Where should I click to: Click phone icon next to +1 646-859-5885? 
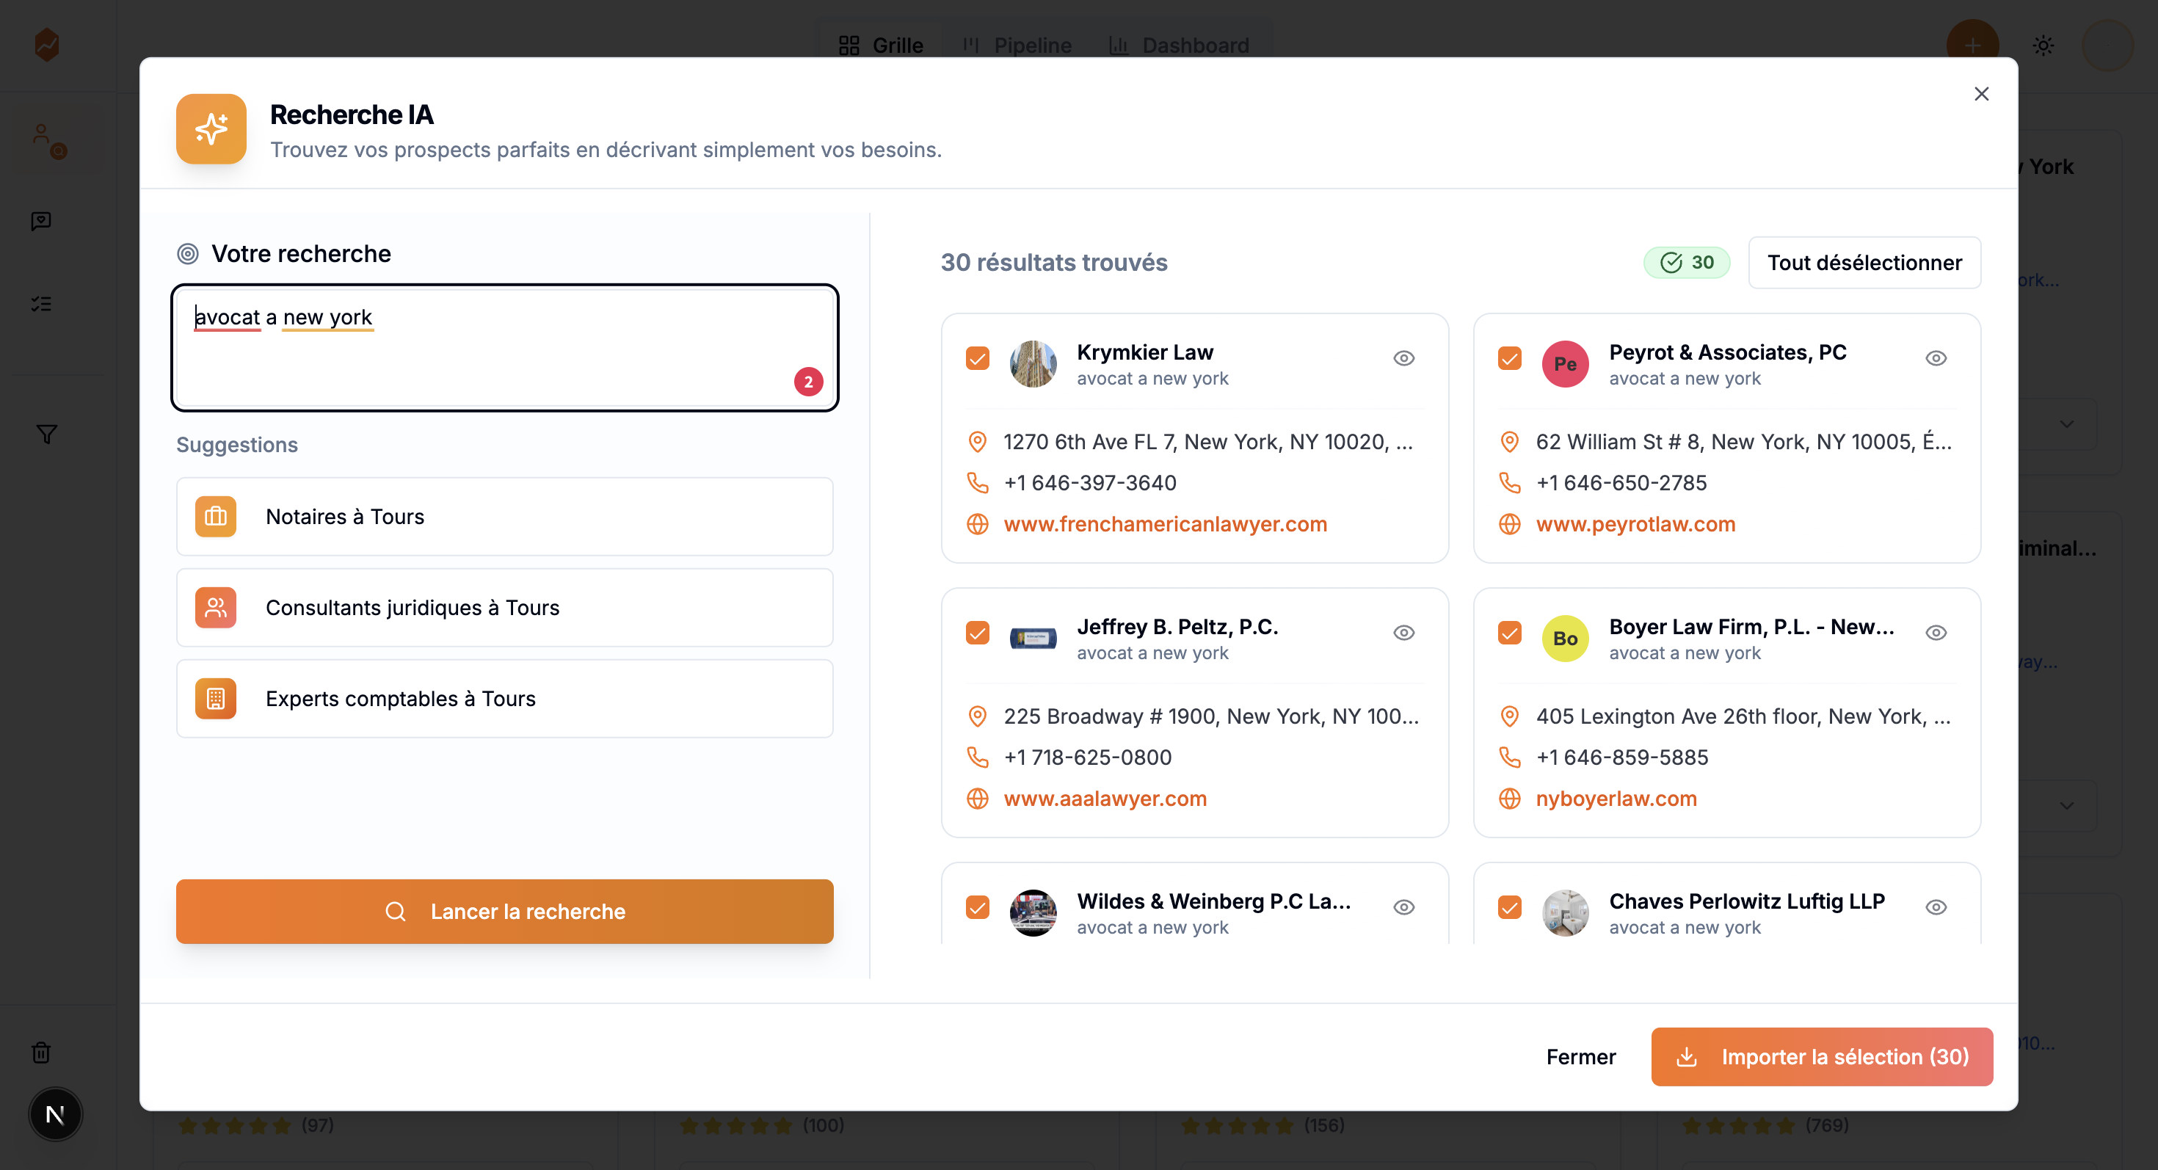1508,758
